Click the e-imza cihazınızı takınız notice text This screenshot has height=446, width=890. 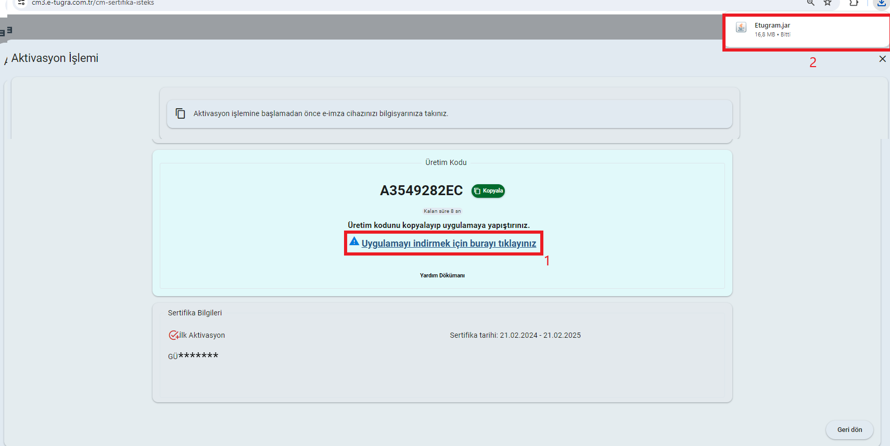click(x=321, y=113)
